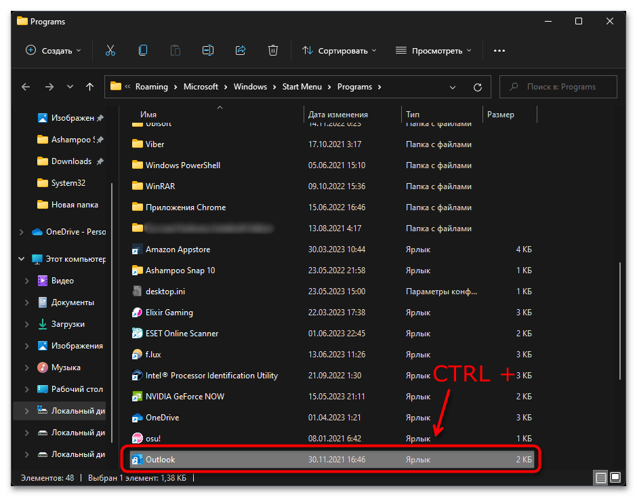Viewport: 637px width, 497px height.
Task: Select Downloads in quick access
Action: (70, 161)
